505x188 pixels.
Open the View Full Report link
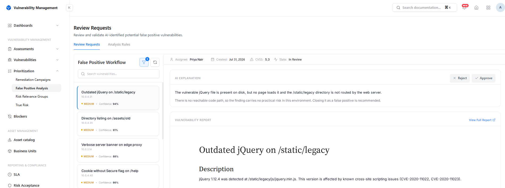pyautogui.click(x=482, y=120)
